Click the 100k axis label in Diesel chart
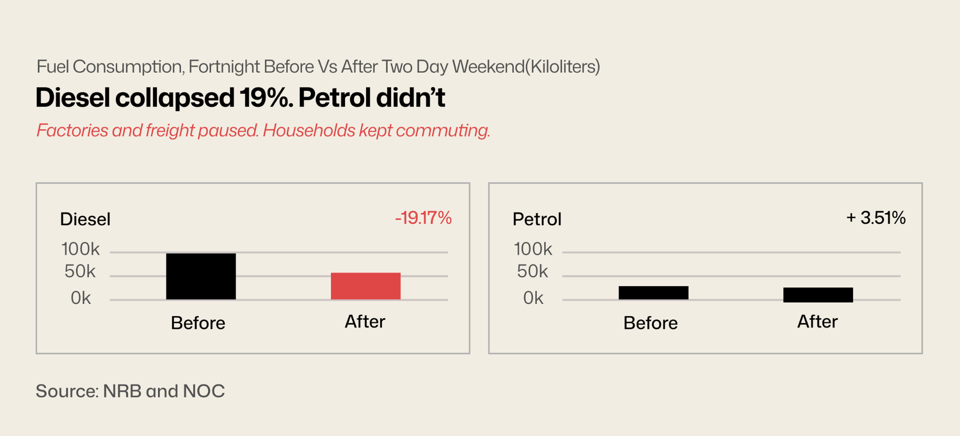The height and width of the screenshot is (436, 960). 80,249
